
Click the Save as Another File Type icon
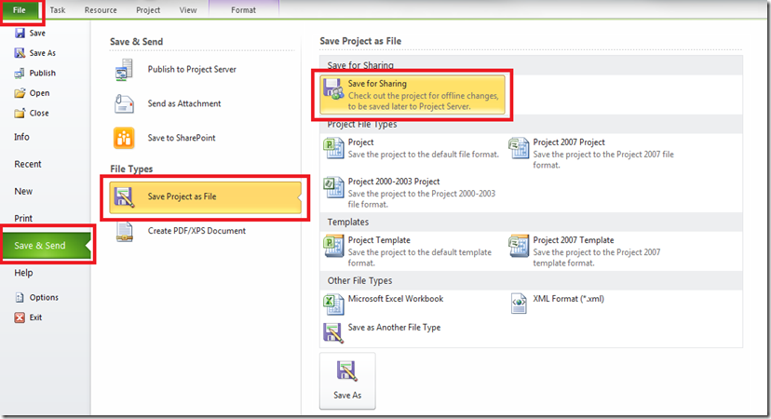pyautogui.click(x=333, y=333)
